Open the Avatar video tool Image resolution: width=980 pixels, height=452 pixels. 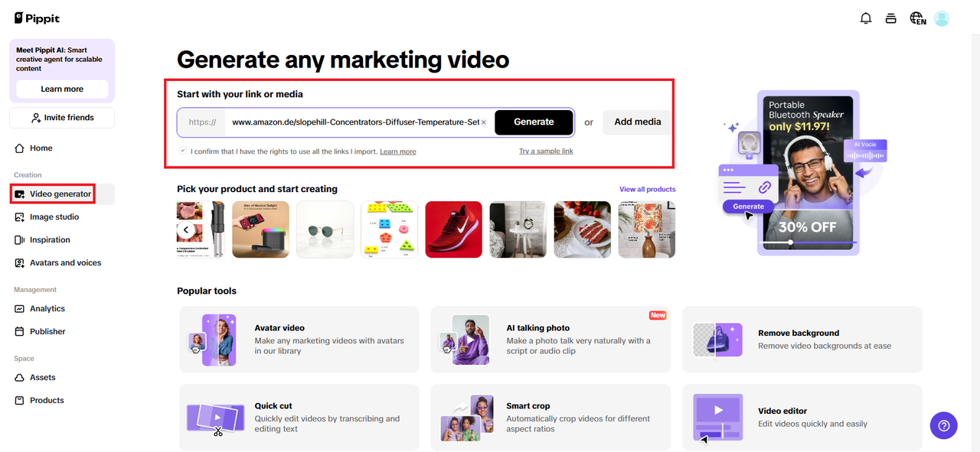click(299, 340)
